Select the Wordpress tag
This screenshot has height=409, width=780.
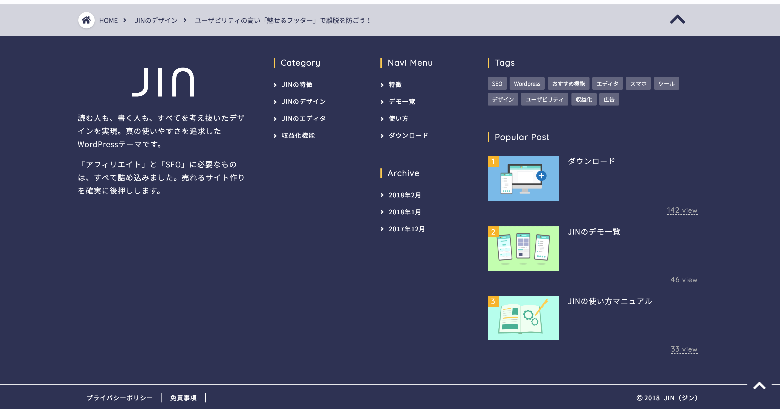click(527, 83)
